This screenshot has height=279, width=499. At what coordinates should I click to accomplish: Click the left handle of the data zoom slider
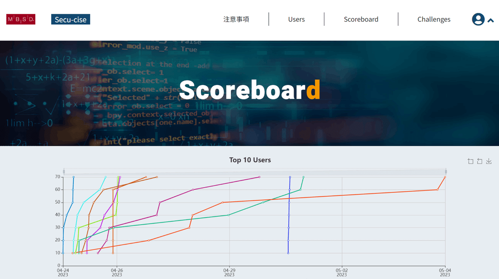63,171
